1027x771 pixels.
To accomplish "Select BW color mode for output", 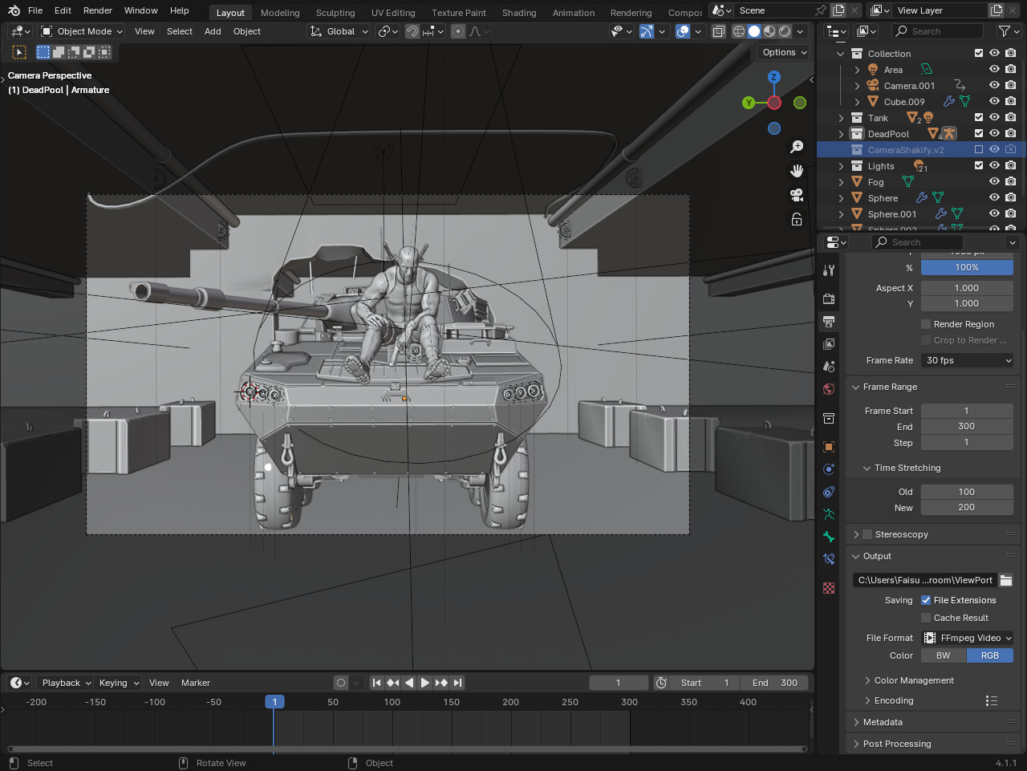I will [944, 655].
